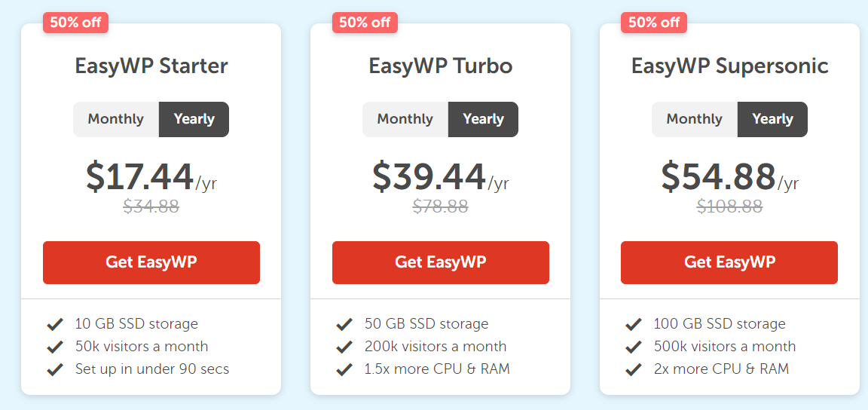Image resolution: width=868 pixels, height=410 pixels.
Task: Click the 50% off badge on EasyWP Starter
Action: click(75, 23)
